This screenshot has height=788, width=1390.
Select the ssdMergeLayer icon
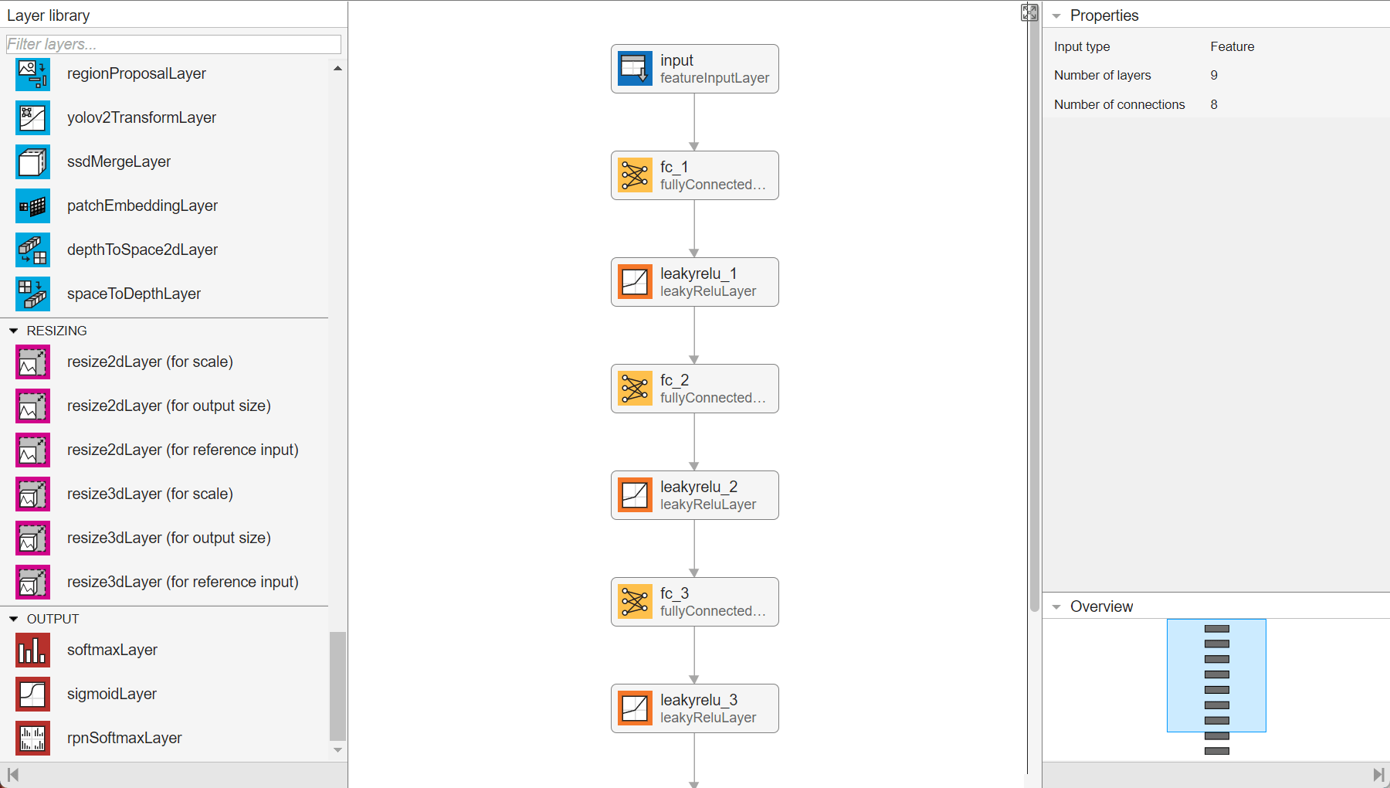point(32,161)
